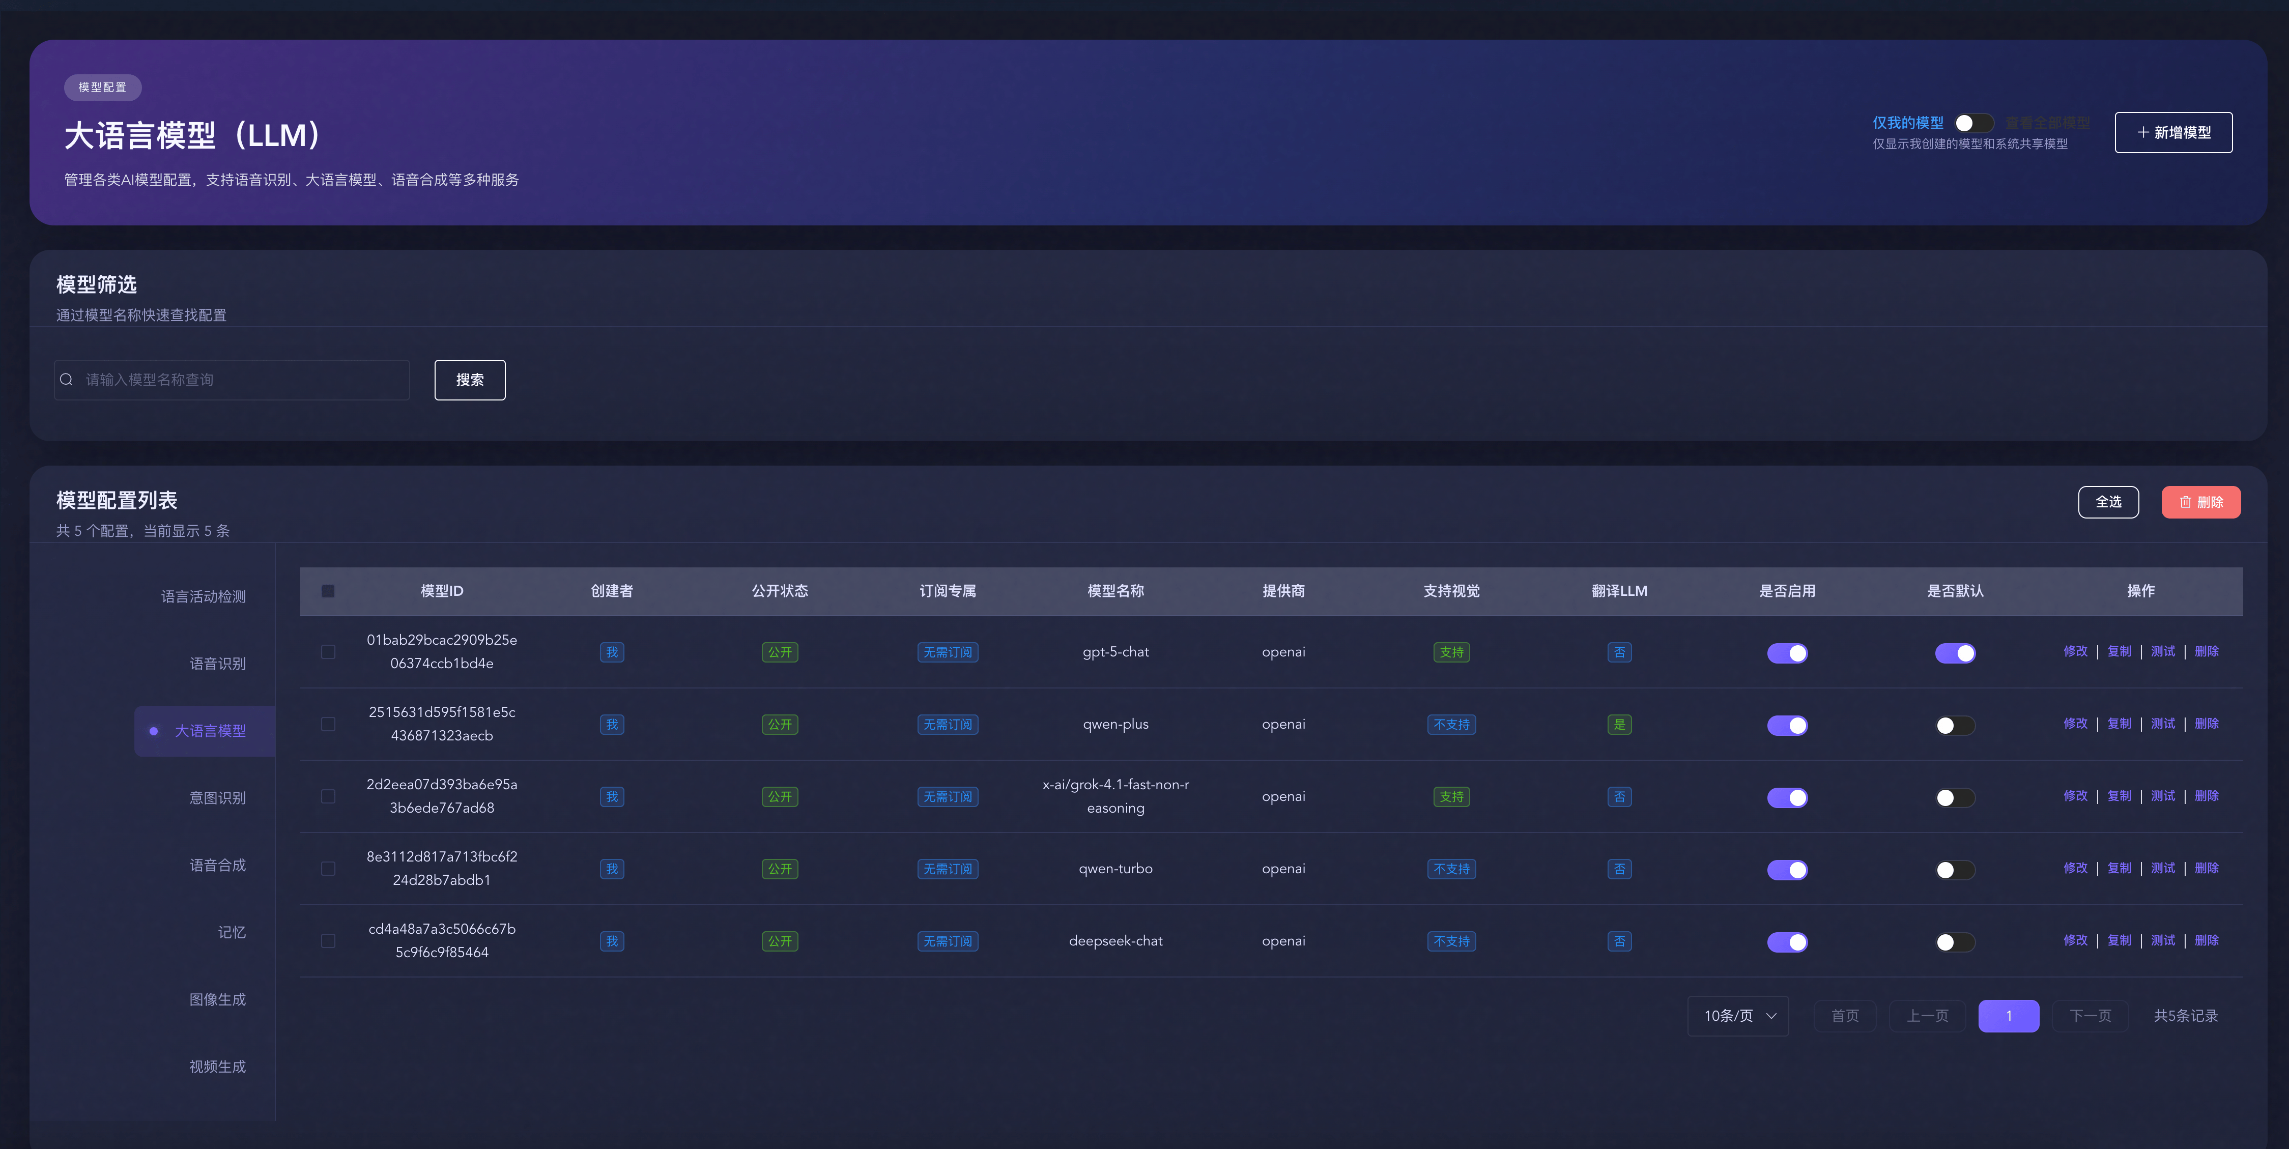The width and height of the screenshot is (2289, 1149).
Task: Click the 支持 vision tag for gpt-5-chat
Action: (x=1451, y=652)
